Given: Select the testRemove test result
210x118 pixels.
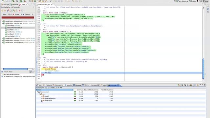Looking at the screenshot, I should [x=13, y=32].
